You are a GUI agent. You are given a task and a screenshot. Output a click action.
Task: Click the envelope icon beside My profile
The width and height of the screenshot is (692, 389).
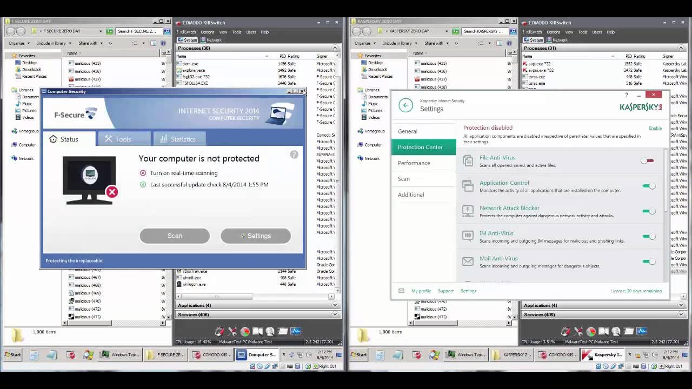point(401,291)
